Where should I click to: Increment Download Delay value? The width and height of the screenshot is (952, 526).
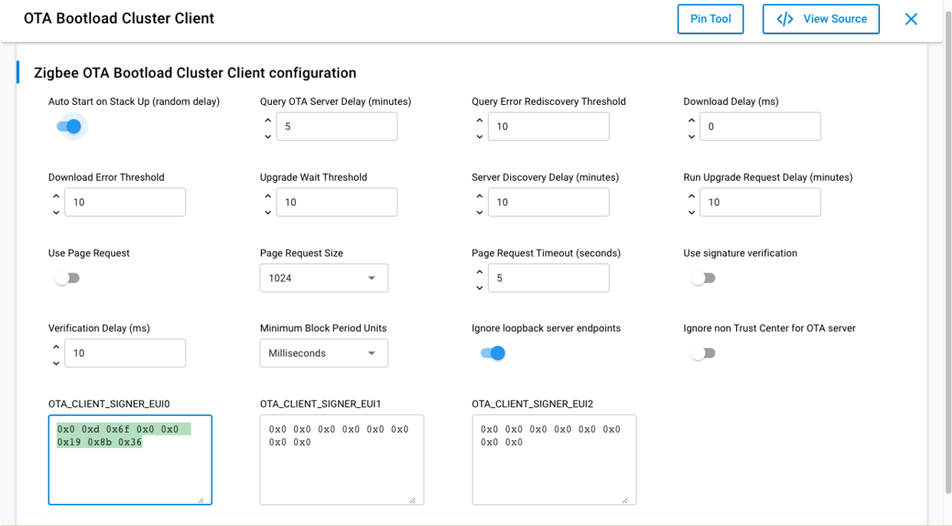[x=691, y=119]
